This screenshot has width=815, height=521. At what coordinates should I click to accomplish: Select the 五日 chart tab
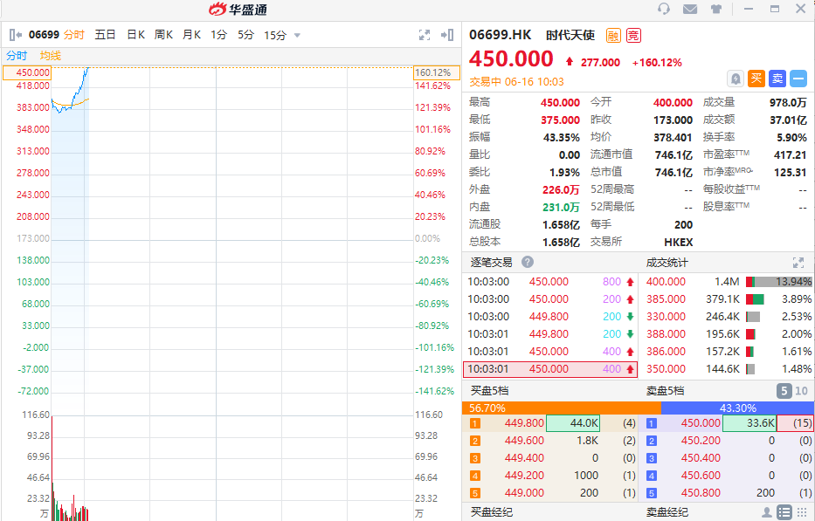coord(105,35)
